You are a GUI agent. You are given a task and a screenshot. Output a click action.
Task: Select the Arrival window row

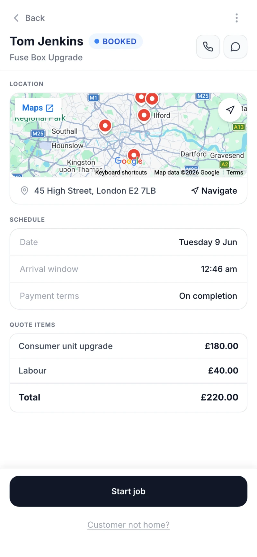coord(128,269)
